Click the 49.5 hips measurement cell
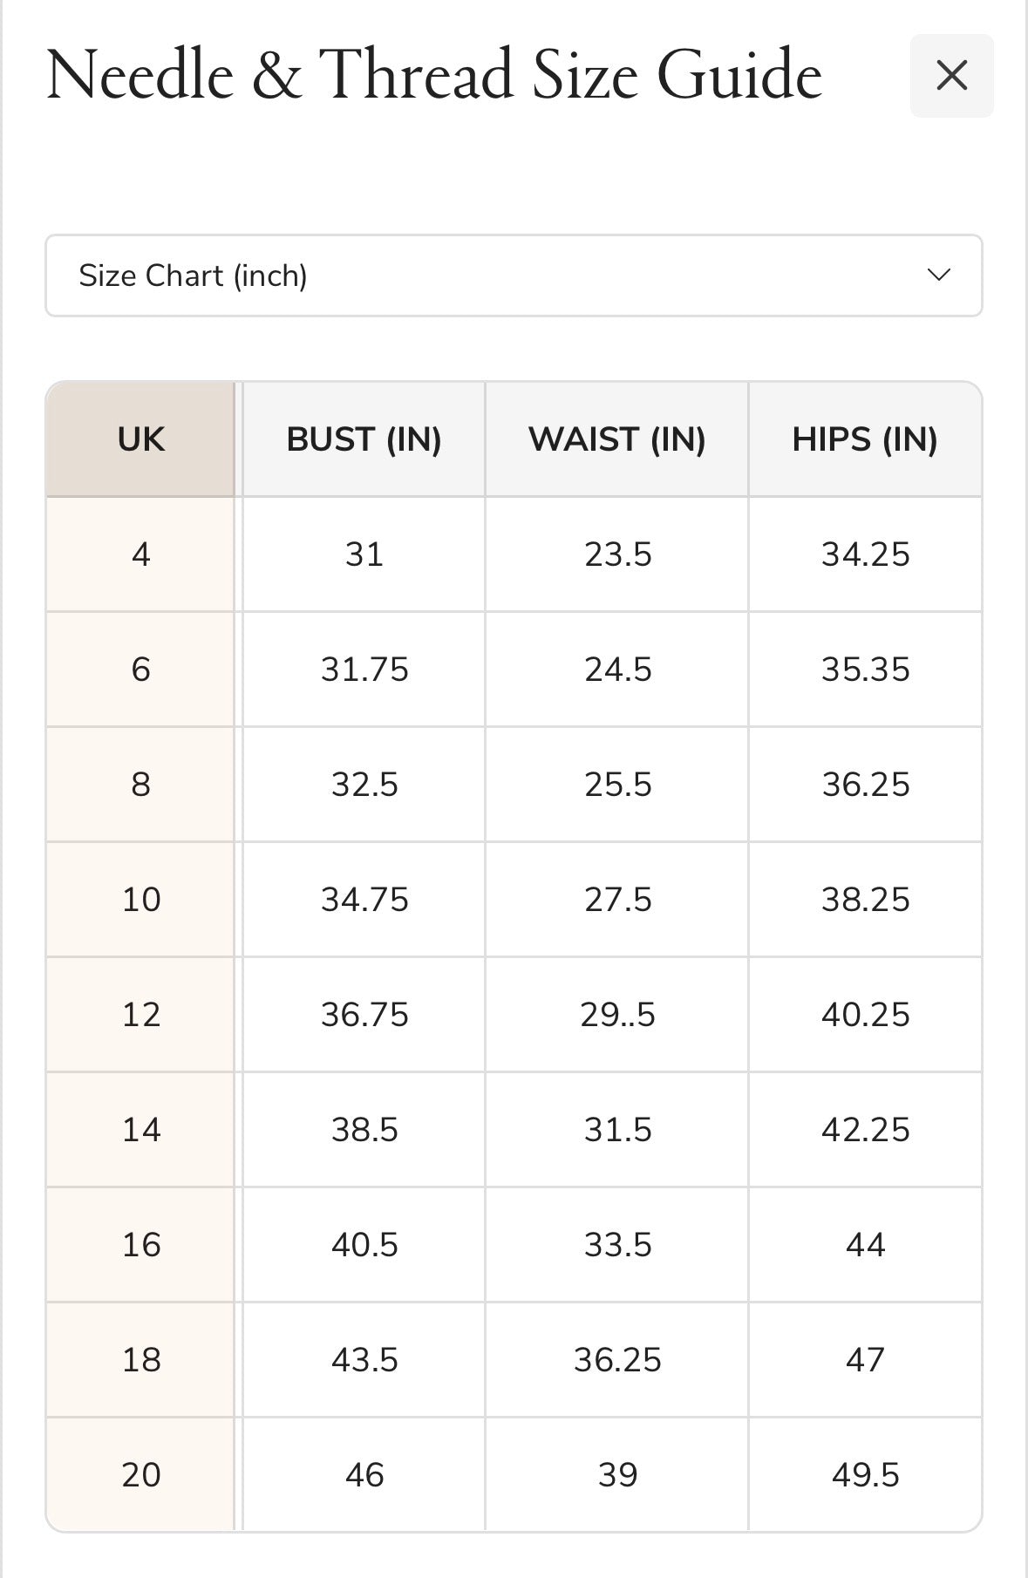Image resolution: width=1028 pixels, height=1578 pixels. (x=865, y=1475)
